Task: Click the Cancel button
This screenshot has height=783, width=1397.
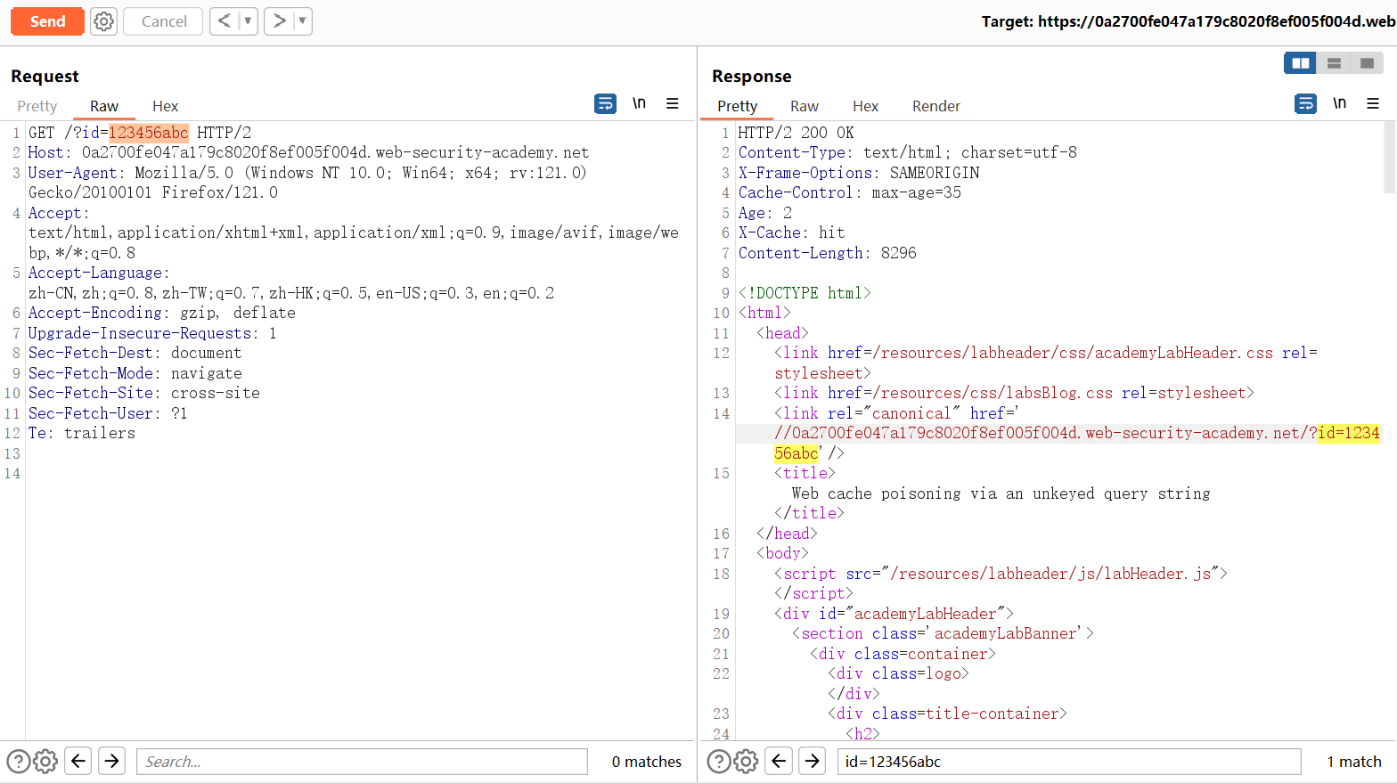Action: point(164,21)
